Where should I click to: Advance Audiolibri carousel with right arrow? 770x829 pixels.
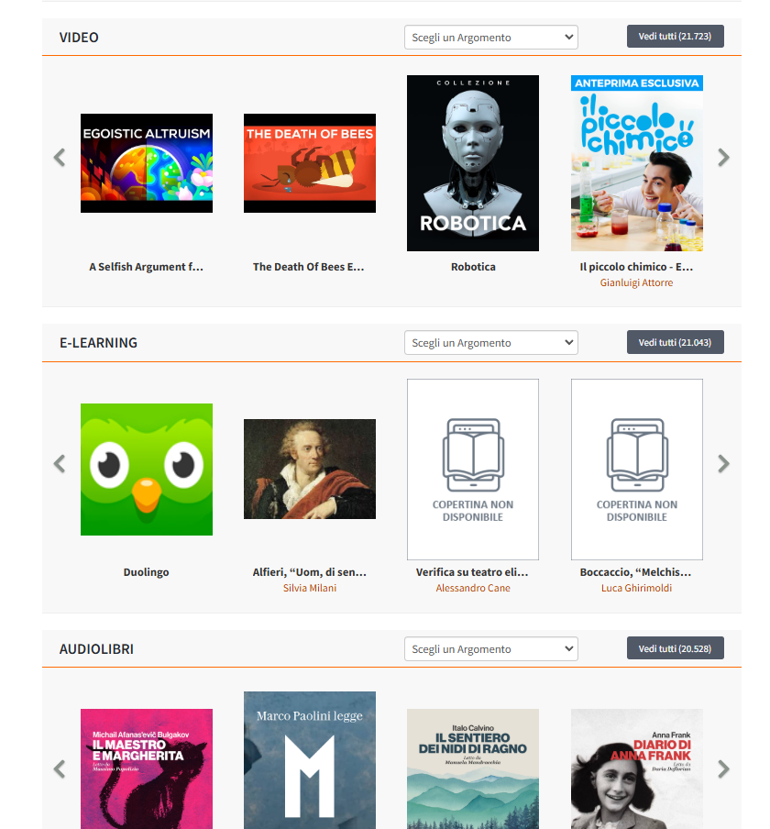click(723, 768)
